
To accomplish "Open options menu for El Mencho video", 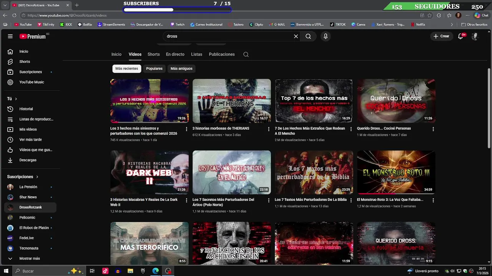I will coord(351,129).
